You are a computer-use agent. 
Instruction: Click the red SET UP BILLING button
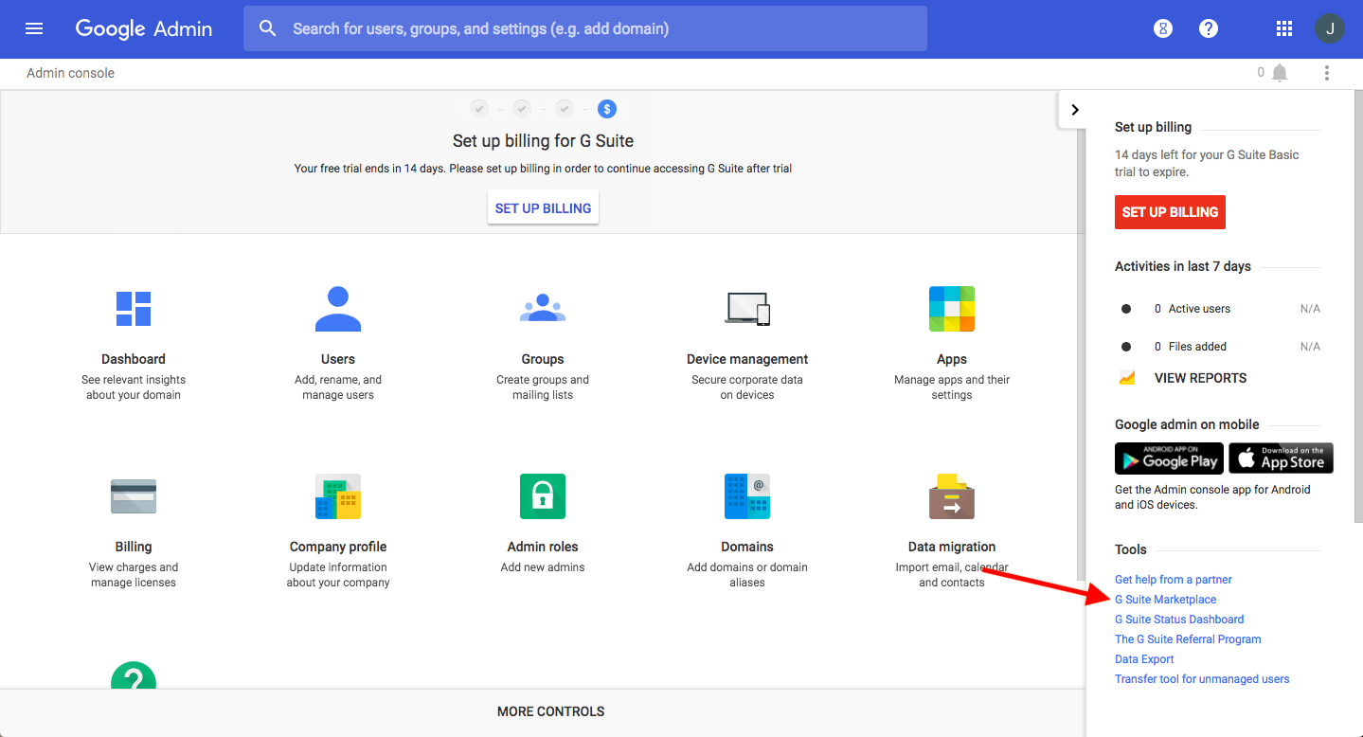[1170, 212]
